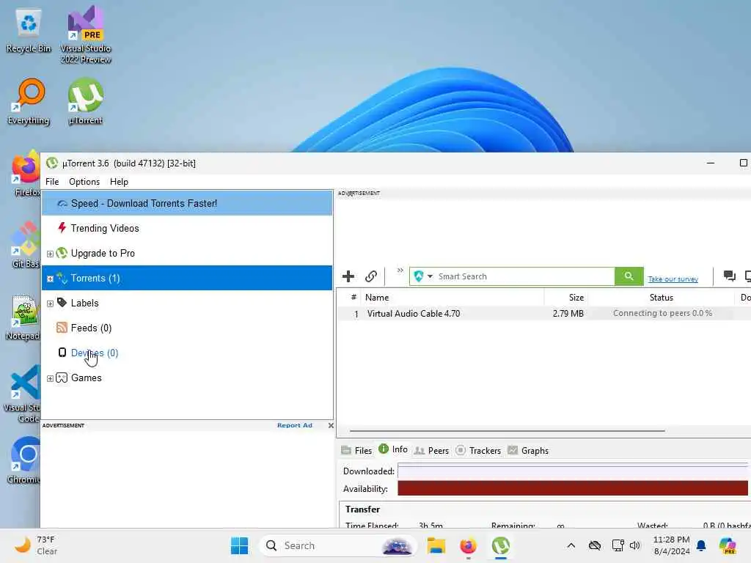Click into the Smart Search field
The height and width of the screenshot is (563, 751).
coord(524,276)
